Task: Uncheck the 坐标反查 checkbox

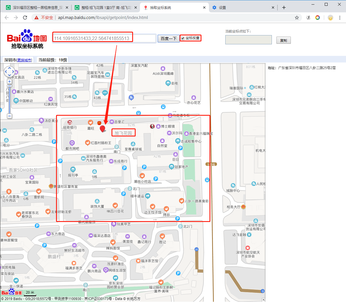Action: coord(182,38)
